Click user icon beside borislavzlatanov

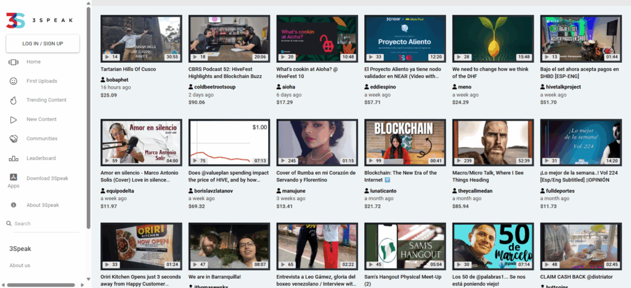tap(191, 191)
